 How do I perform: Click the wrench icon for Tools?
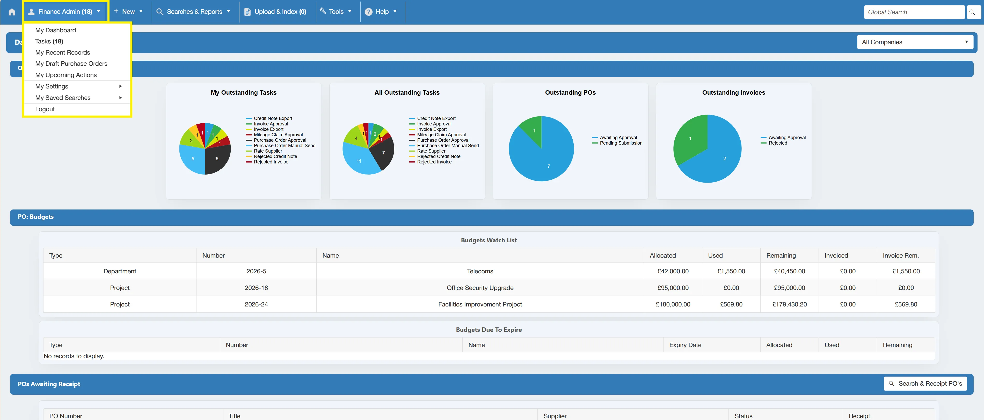click(323, 11)
